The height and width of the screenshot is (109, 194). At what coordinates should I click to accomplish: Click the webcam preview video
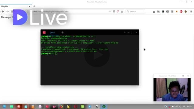click(x=172, y=90)
